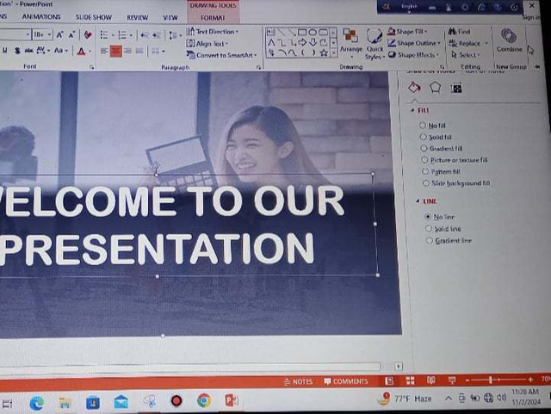The height and width of the screenshot is (414, 551).
Task: Select the Gradient line option
Action: click(449, 241)
